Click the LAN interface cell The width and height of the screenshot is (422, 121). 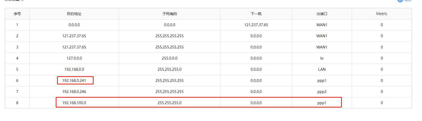[322, 69]
